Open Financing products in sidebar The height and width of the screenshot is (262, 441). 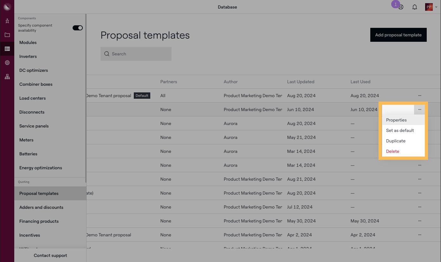pyautogui.click(x=39, y=221)
